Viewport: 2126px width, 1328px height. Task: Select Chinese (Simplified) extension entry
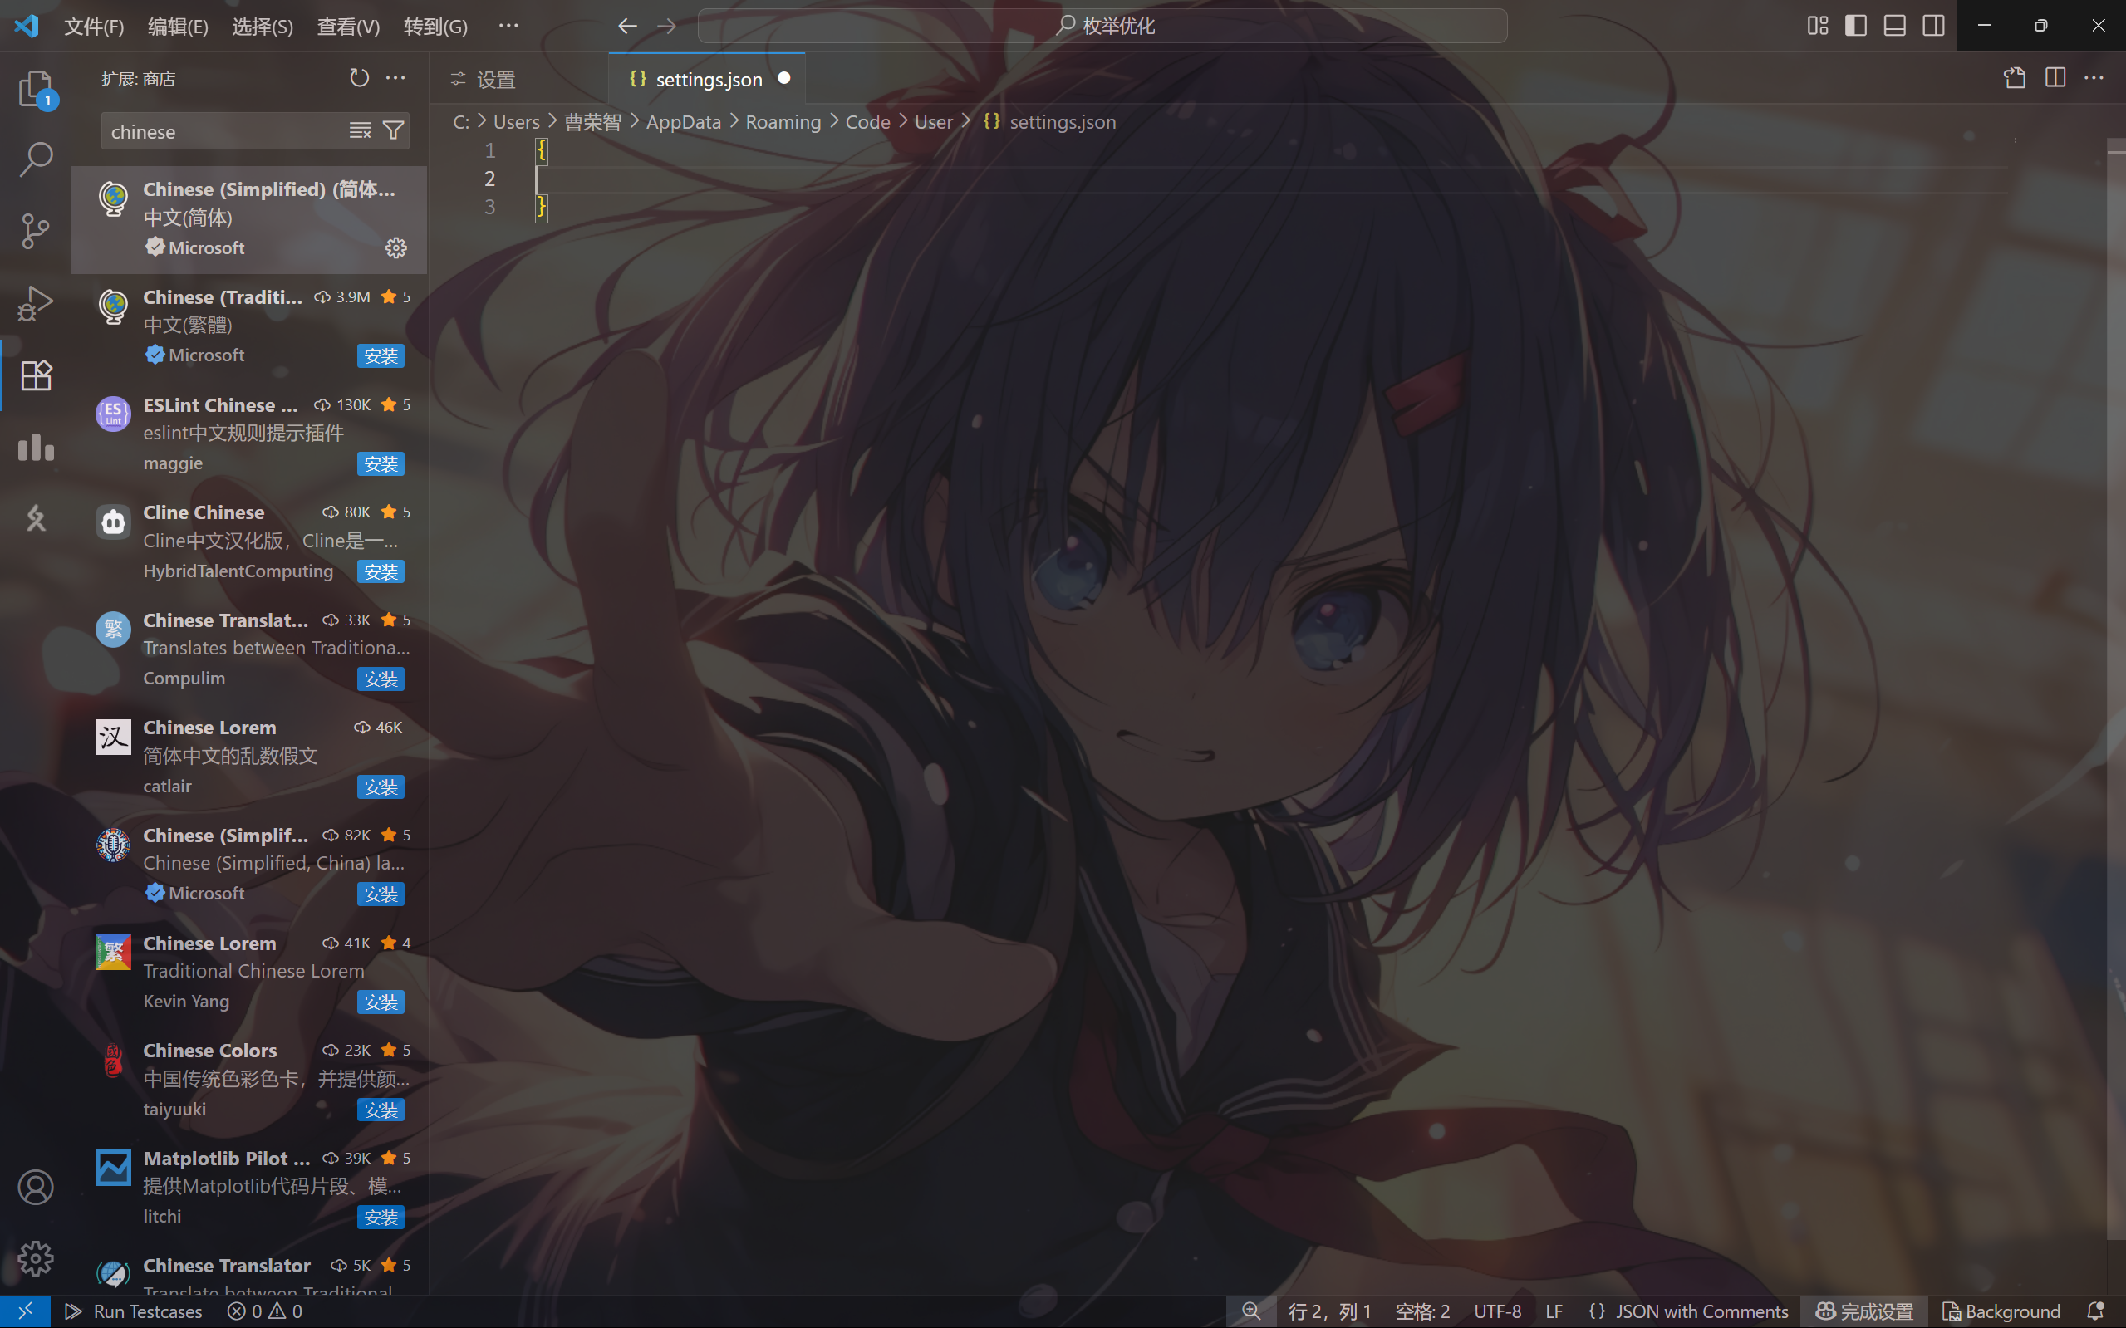pyautogui.click(x=249, y=219)
